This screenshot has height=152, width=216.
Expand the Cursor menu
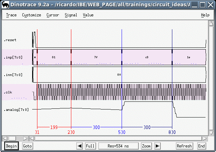pyautogui.click(x=53, y=15)
